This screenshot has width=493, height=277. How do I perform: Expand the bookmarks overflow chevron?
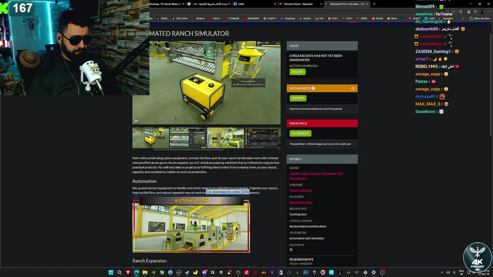click(463, 18)
